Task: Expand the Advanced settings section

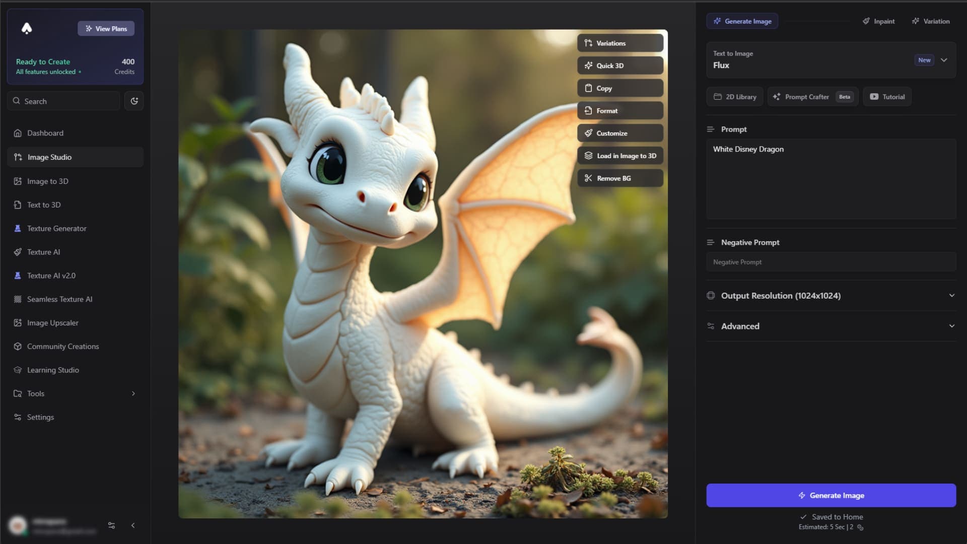Action: pos(952,326)
